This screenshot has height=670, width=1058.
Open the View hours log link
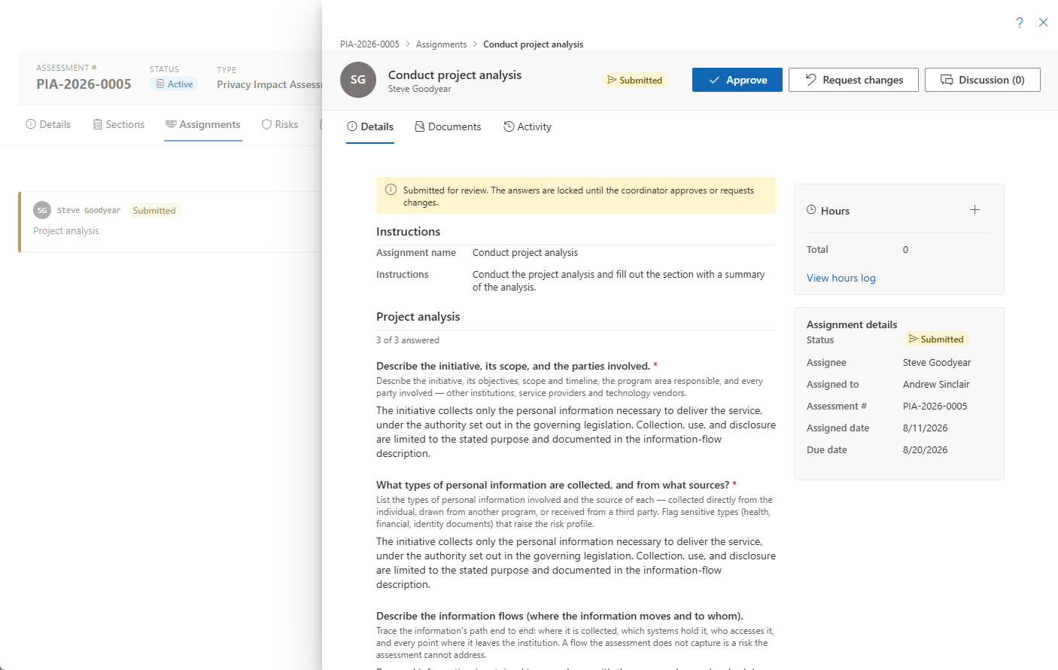pyautogui.click(x=841, y=278)
